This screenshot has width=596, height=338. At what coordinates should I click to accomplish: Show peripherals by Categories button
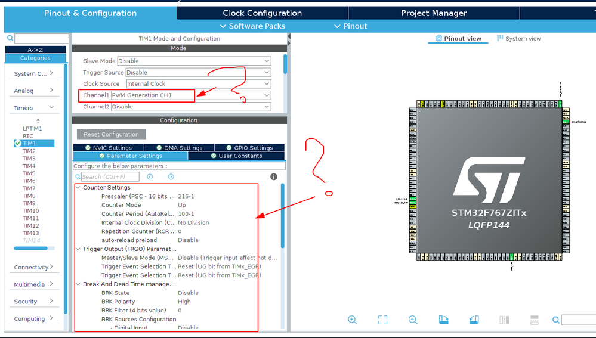point(35,58)
